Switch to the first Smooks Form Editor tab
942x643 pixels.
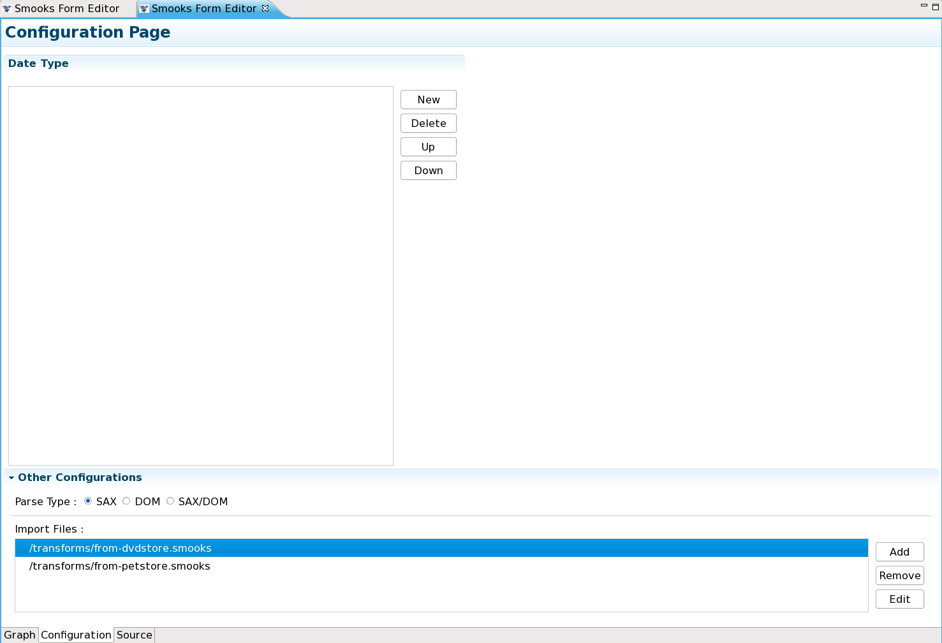[x=67, y=8]
